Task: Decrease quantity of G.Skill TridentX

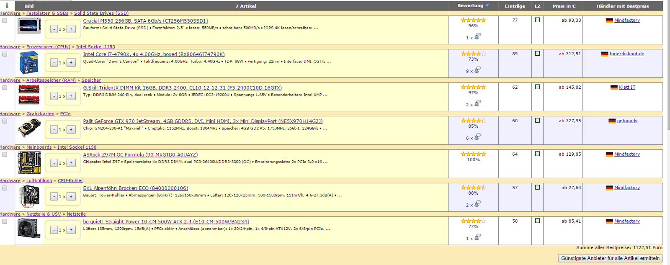Action: click(54, 96)
